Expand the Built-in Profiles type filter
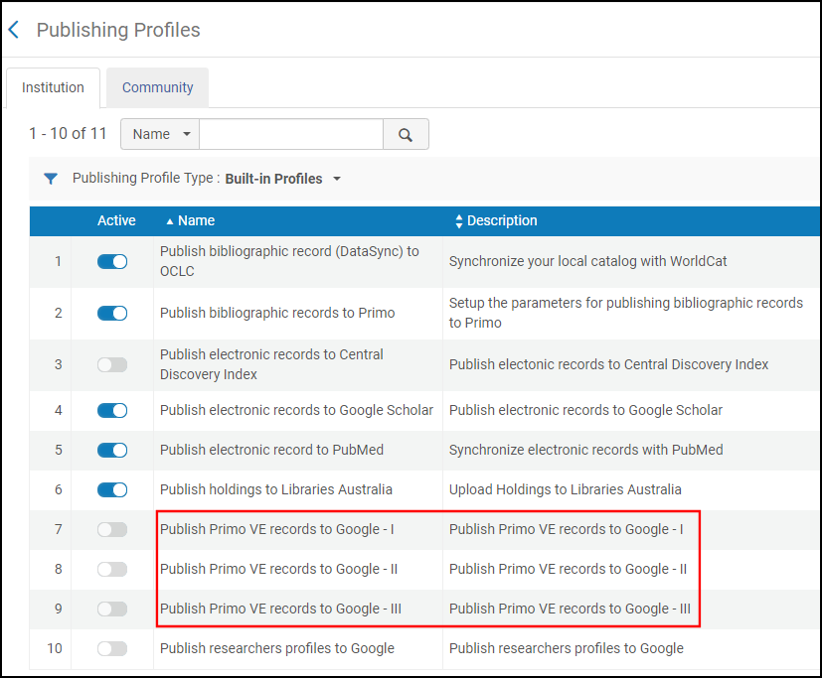The width and height of the screenshot is (822, 678). click(x=283, y=179)
